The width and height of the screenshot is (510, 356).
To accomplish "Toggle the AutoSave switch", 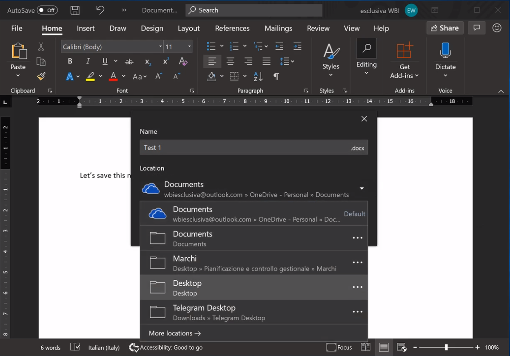I will [x=47, y=10].
